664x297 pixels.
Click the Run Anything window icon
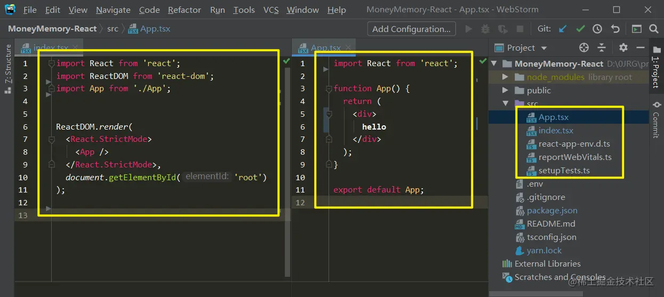(636, 29)
